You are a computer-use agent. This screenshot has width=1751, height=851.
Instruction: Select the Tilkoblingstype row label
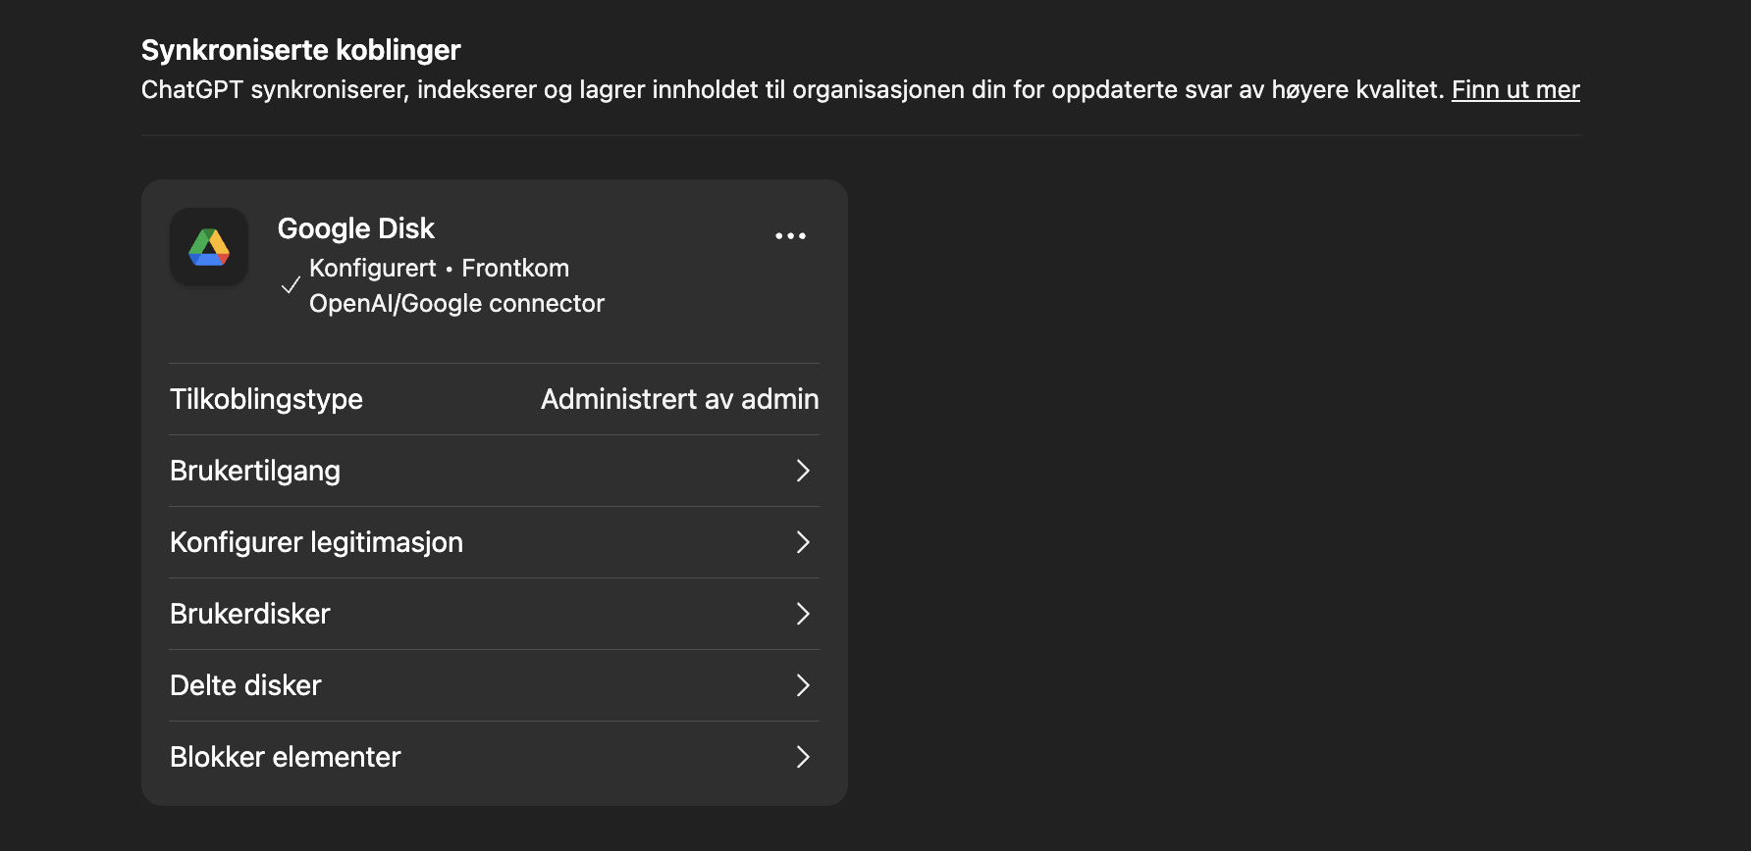(266, 399)
